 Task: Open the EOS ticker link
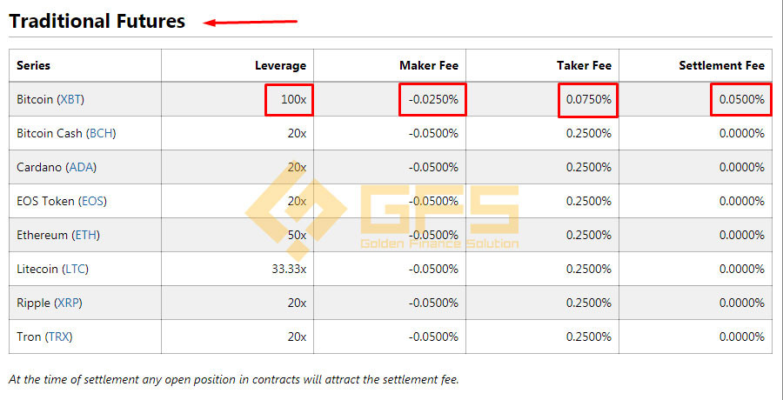pyautogui.click(x=92, y=201)
